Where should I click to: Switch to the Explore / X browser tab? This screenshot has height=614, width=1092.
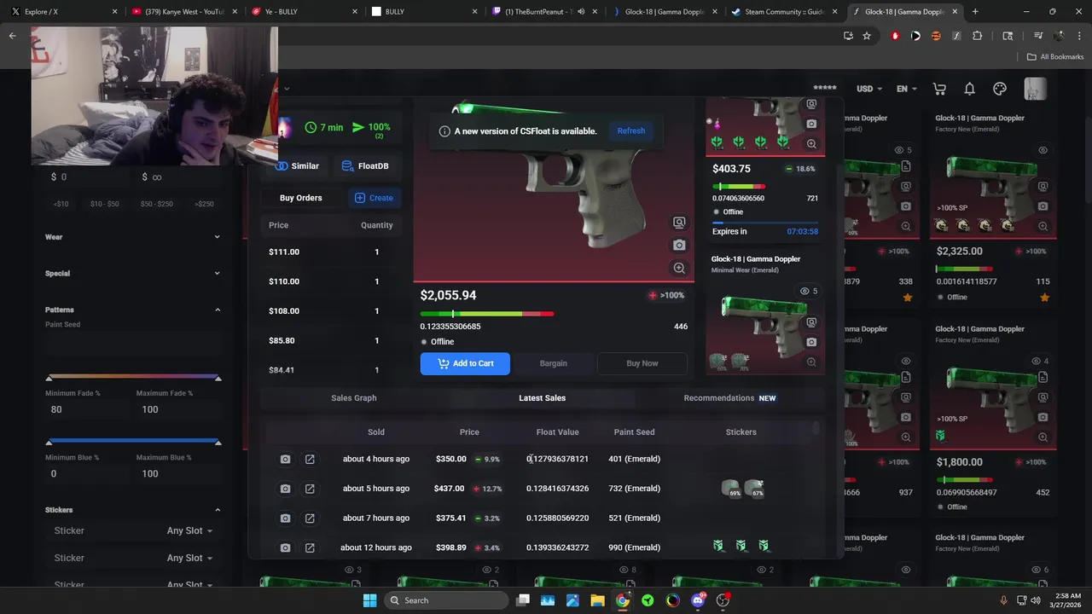click(x=60, y=12)
